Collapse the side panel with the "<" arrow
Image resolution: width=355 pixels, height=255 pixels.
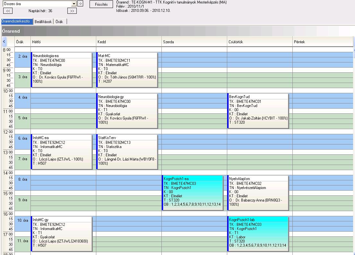4,42
